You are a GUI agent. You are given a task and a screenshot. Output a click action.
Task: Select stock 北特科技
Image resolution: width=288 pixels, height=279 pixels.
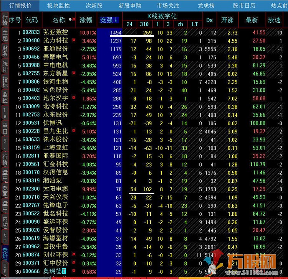56,107
